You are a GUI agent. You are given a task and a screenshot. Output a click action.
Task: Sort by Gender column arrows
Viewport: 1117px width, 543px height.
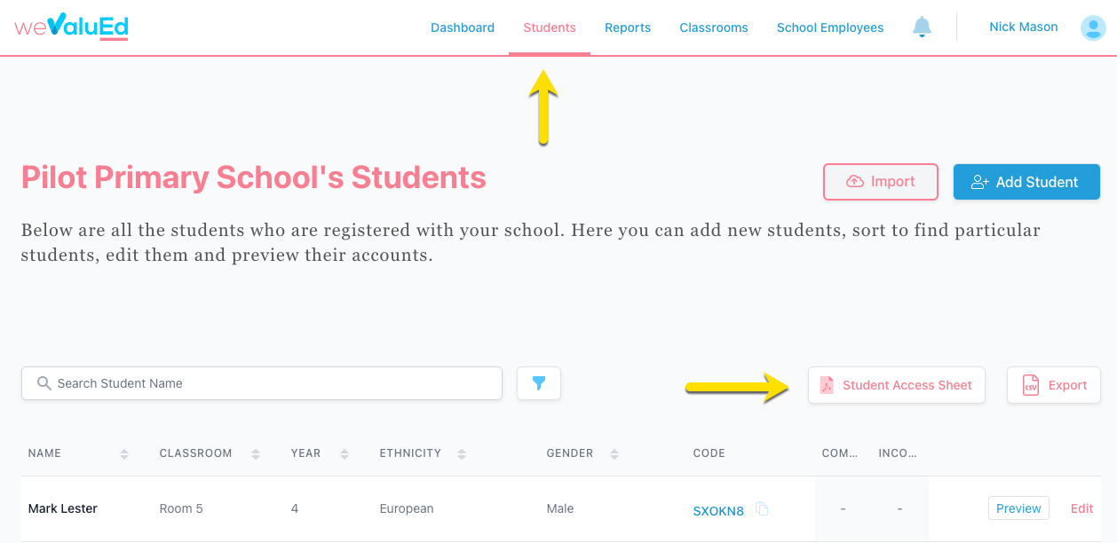tap(614, 453)
